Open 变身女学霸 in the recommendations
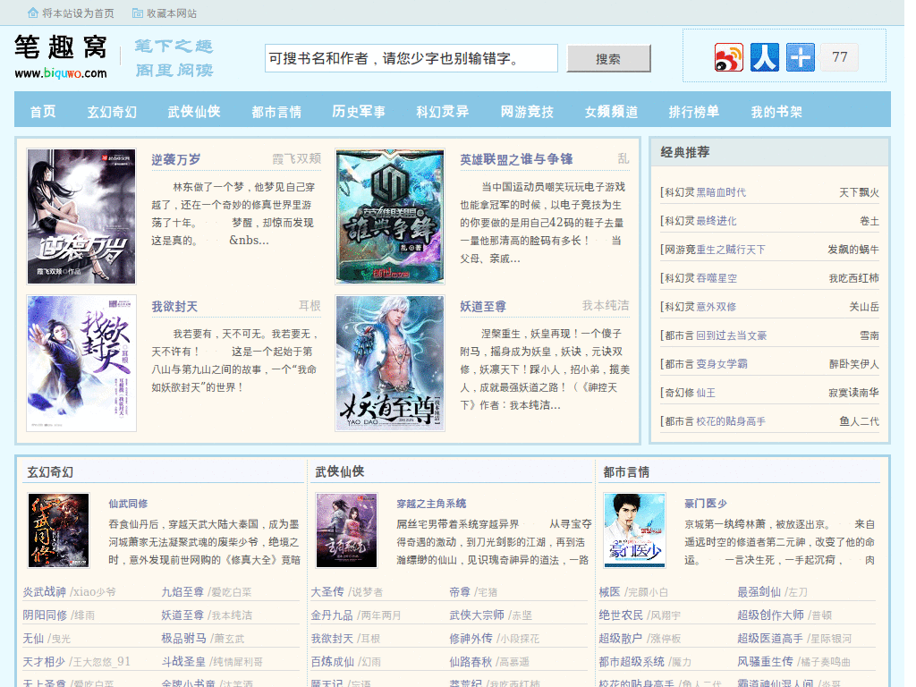This screenshot has height=687, width=916. pyautogui.click(x=722, y=364)
